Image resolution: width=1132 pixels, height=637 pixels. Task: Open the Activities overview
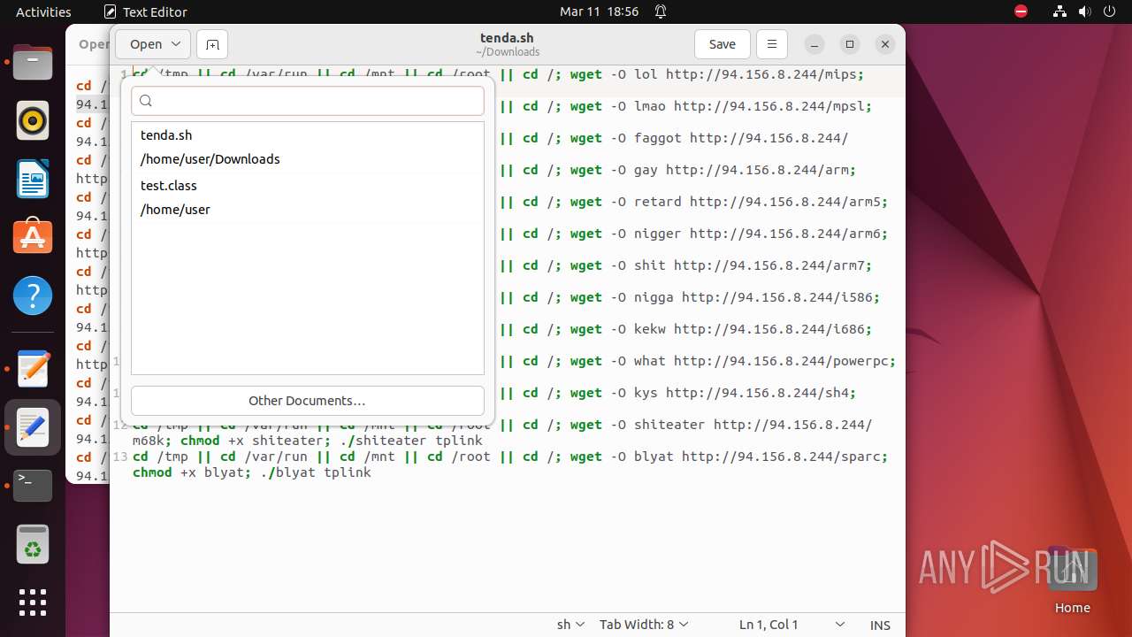tap(43, 12)
